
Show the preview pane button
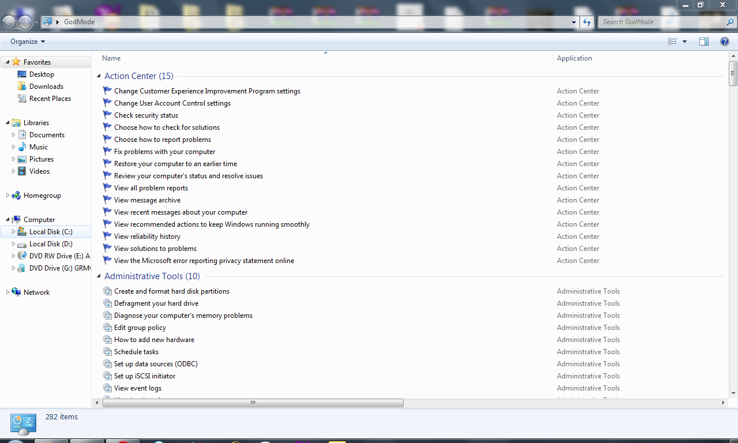[x=704, y=42]
